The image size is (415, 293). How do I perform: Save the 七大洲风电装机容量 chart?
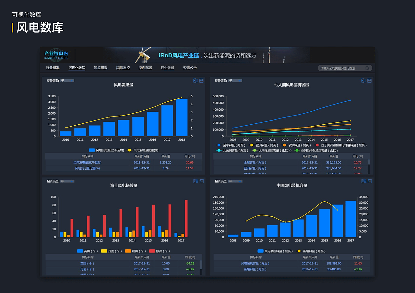[x=369, y=81]
